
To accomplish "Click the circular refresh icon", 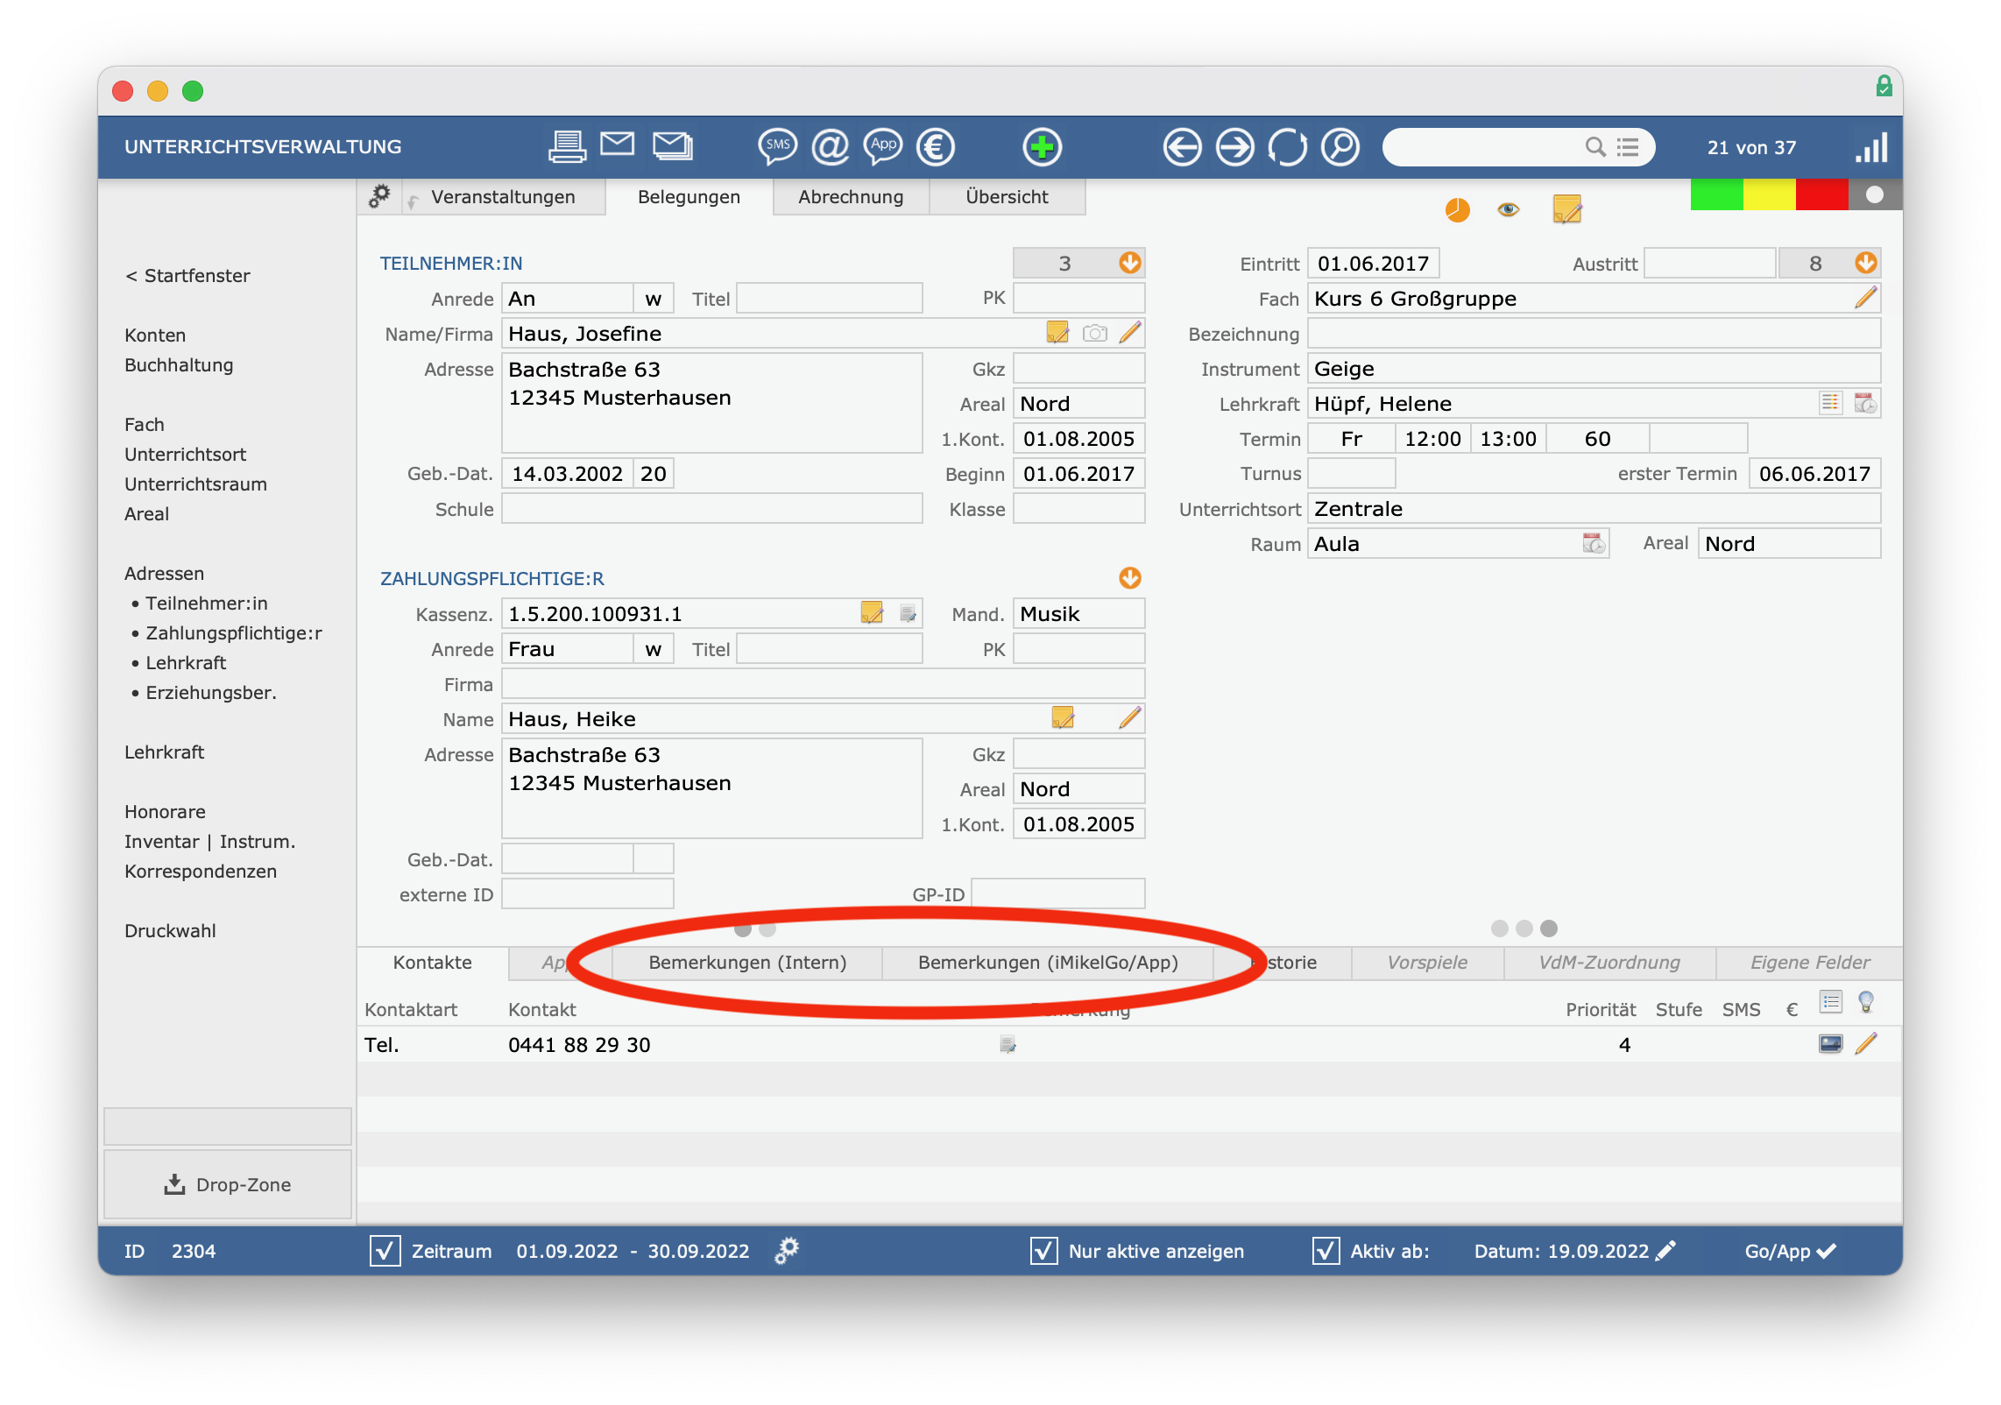I will coord(1288,146).
